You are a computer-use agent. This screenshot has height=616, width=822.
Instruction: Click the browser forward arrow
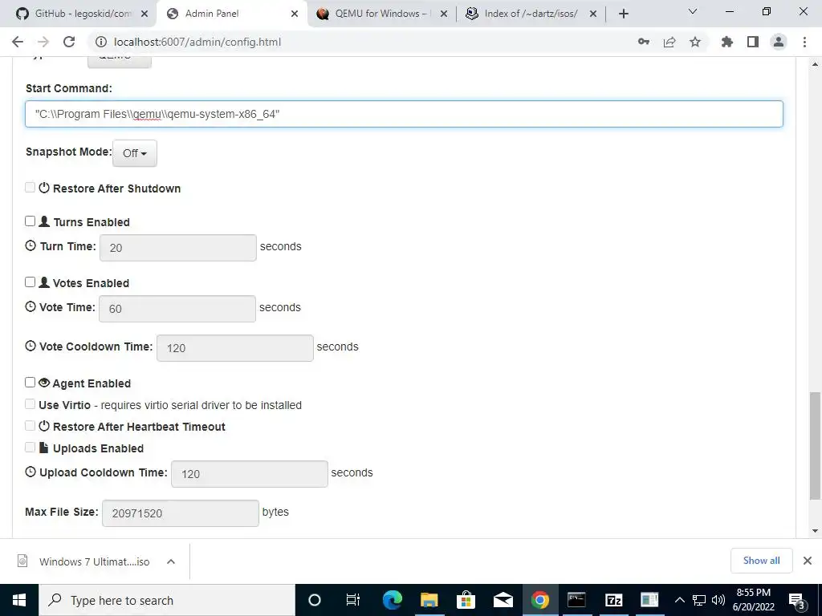coord(43,42)
